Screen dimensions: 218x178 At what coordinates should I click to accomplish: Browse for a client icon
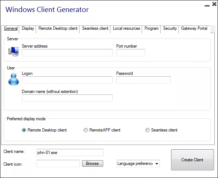pos(92,163)
